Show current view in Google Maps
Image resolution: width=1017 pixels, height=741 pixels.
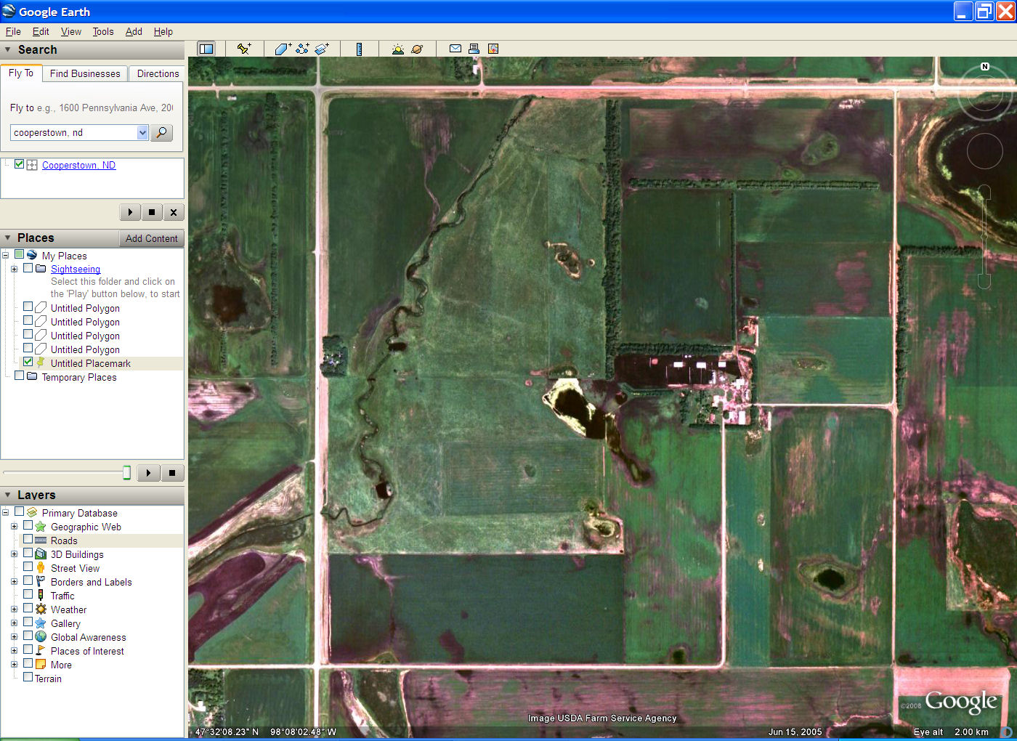tap(493, 49)
